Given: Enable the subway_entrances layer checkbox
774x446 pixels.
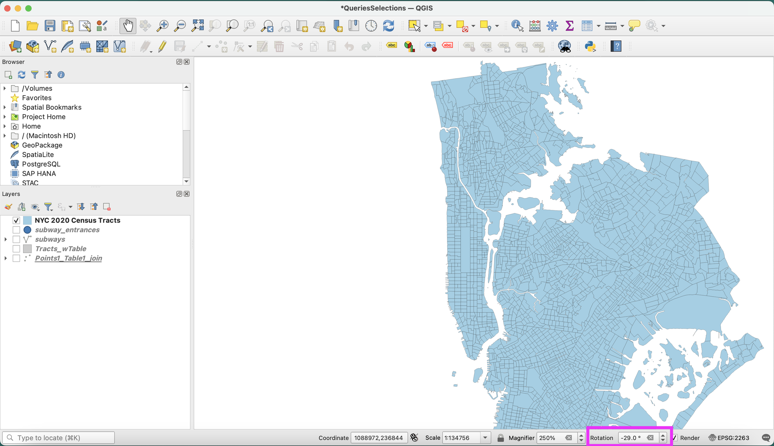Looking at the screenshot, I should pos(16,230).
